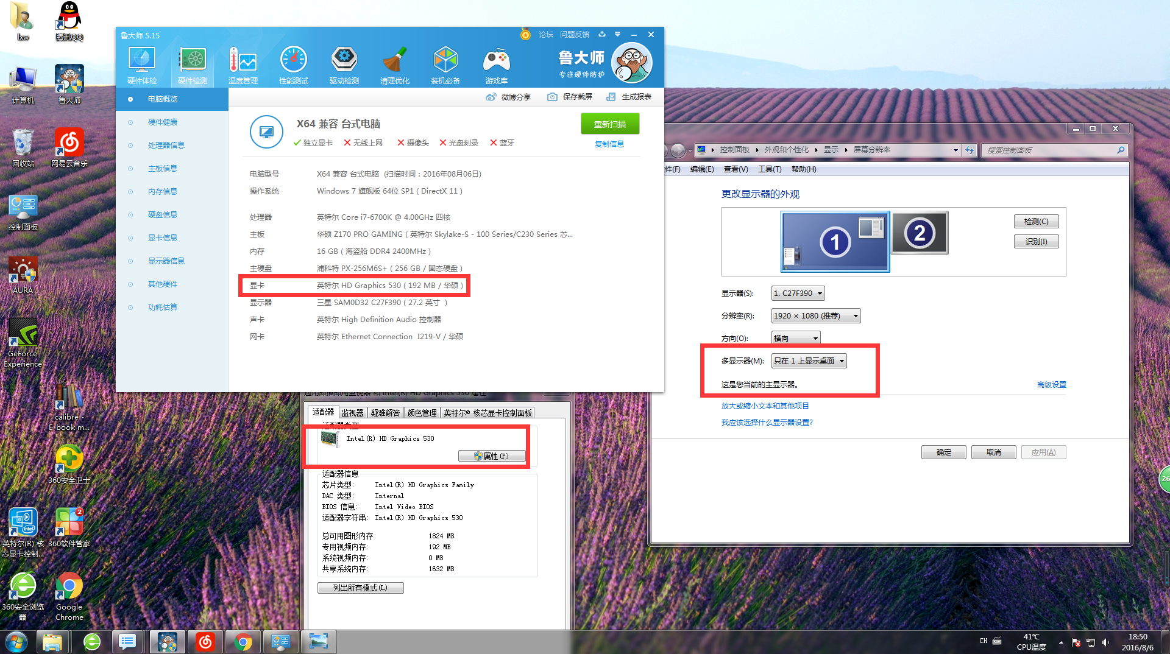This screenshot has height=654, width=1170.
Task: Open 硬件体检 hardware checkup in 鲁大师
Action: pyautogui.click(x=142, y=65)
